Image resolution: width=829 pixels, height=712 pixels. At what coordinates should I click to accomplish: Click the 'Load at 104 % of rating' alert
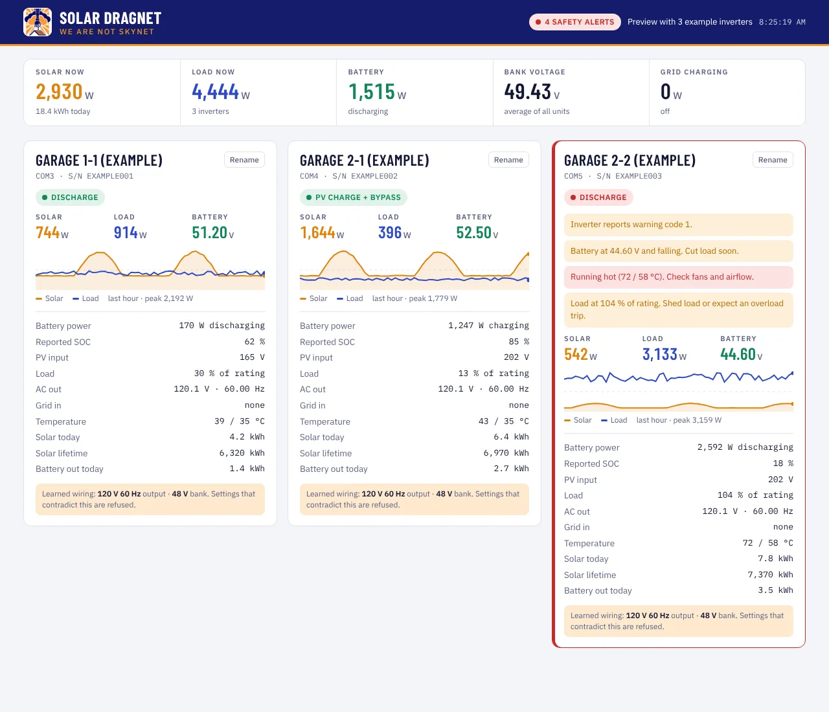point(679,309)
